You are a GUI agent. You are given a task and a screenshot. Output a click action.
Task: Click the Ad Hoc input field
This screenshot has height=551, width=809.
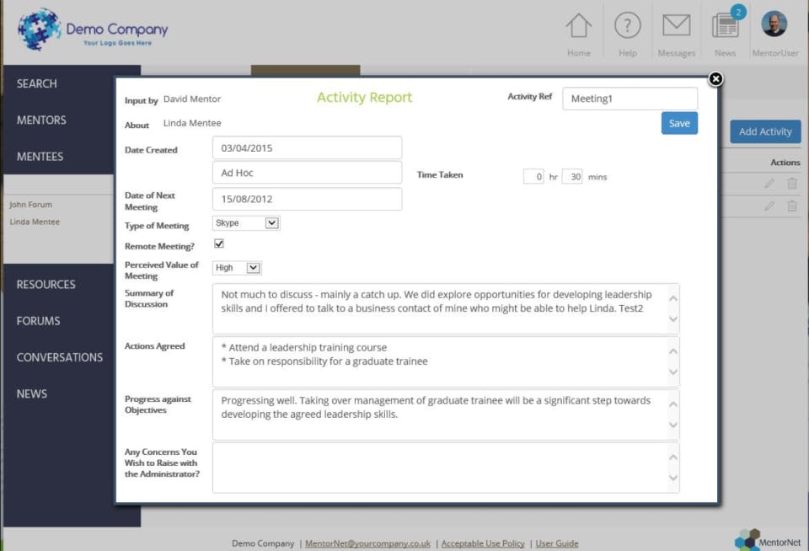point(307,173)
